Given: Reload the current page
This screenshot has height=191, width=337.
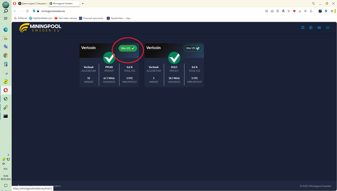Looking at the screenshot, I should 27,11.
